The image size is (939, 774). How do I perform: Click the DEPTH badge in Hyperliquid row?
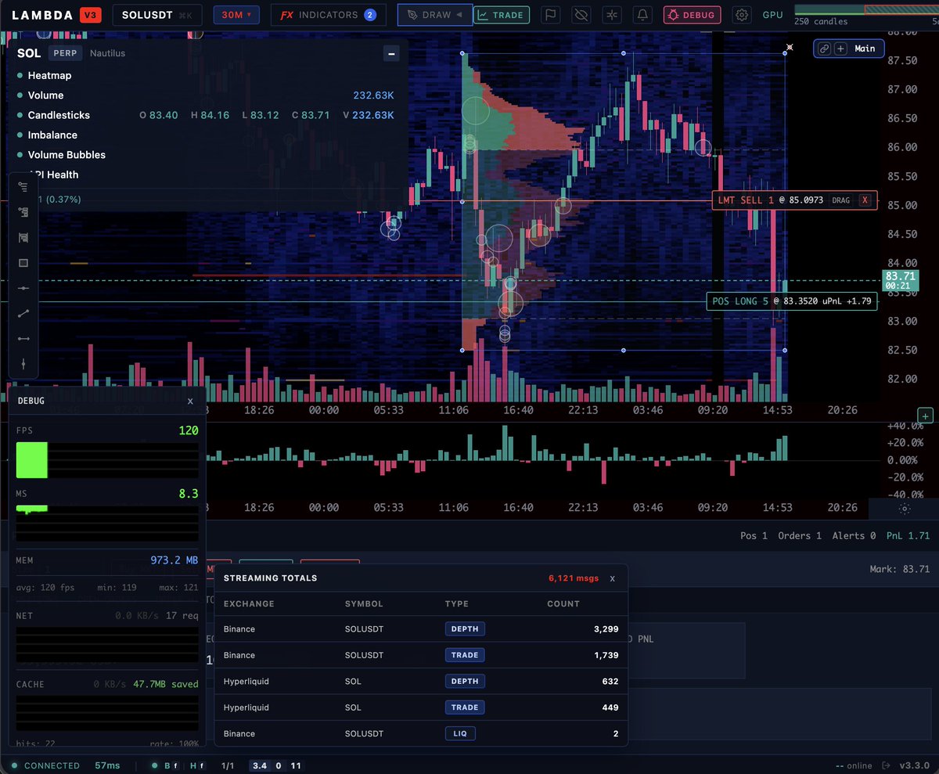[465, 681]
